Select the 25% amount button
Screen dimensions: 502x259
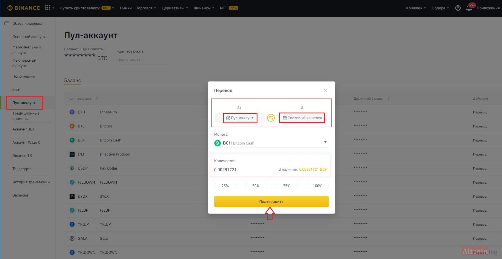click(x=225, y=186)
